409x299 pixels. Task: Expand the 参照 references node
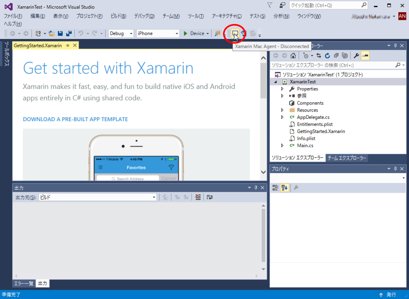pos(282,96)
